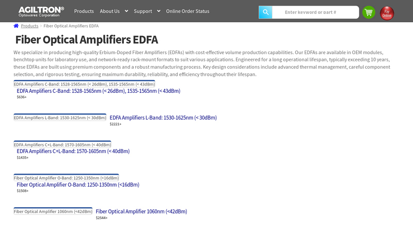The image size is (413, 232).
Task: Click the $2221+ price text
Action: (116, 124)
